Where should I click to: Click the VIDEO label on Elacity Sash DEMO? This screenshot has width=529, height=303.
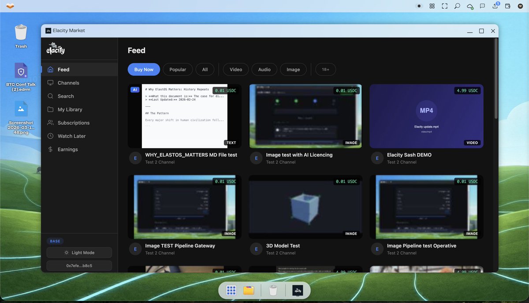[472, 143]
